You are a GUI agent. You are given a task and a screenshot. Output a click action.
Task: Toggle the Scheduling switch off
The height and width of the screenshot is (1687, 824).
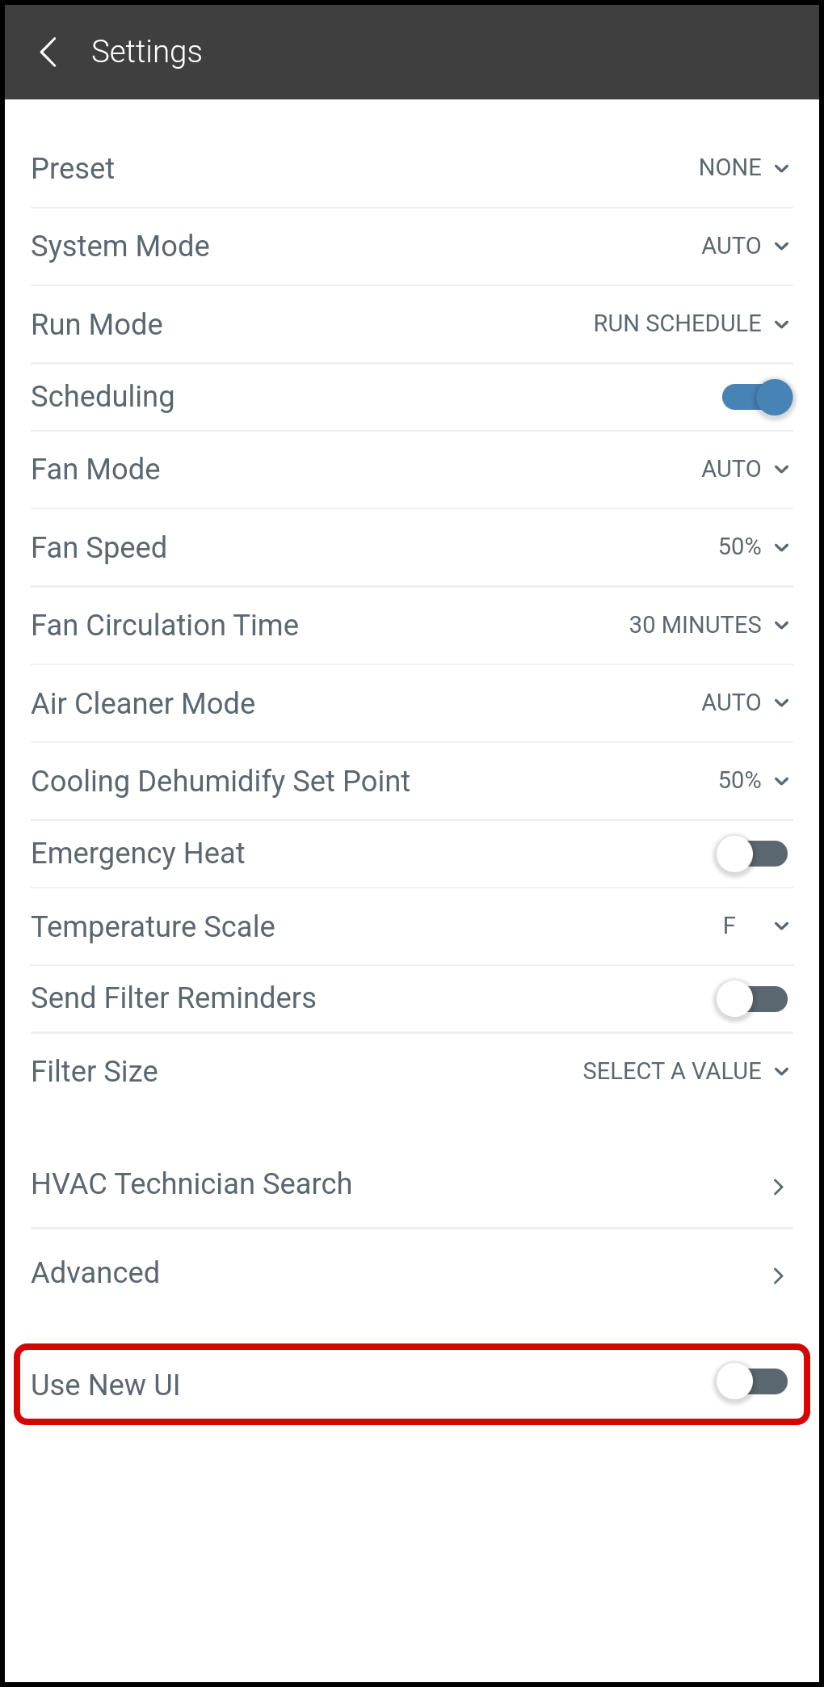pos(757,397)
